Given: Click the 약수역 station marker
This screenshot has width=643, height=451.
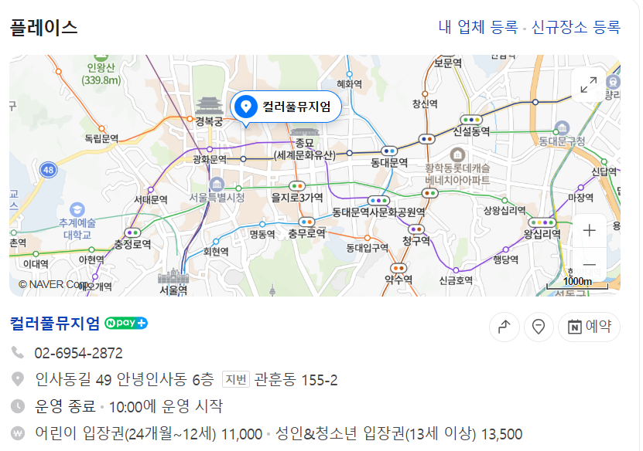Looking at the screenshot, I should 398,268.
